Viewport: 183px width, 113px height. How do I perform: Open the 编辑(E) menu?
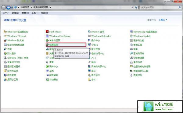tap(16, 13)
